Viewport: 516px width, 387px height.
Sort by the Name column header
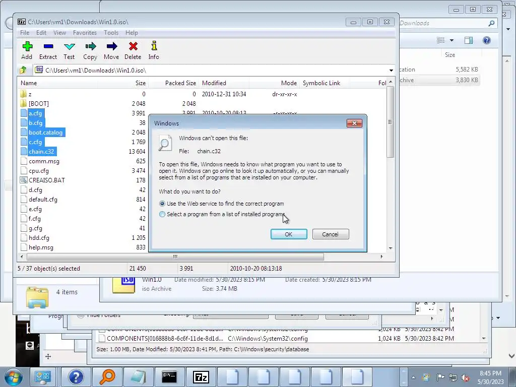[58, 83]
